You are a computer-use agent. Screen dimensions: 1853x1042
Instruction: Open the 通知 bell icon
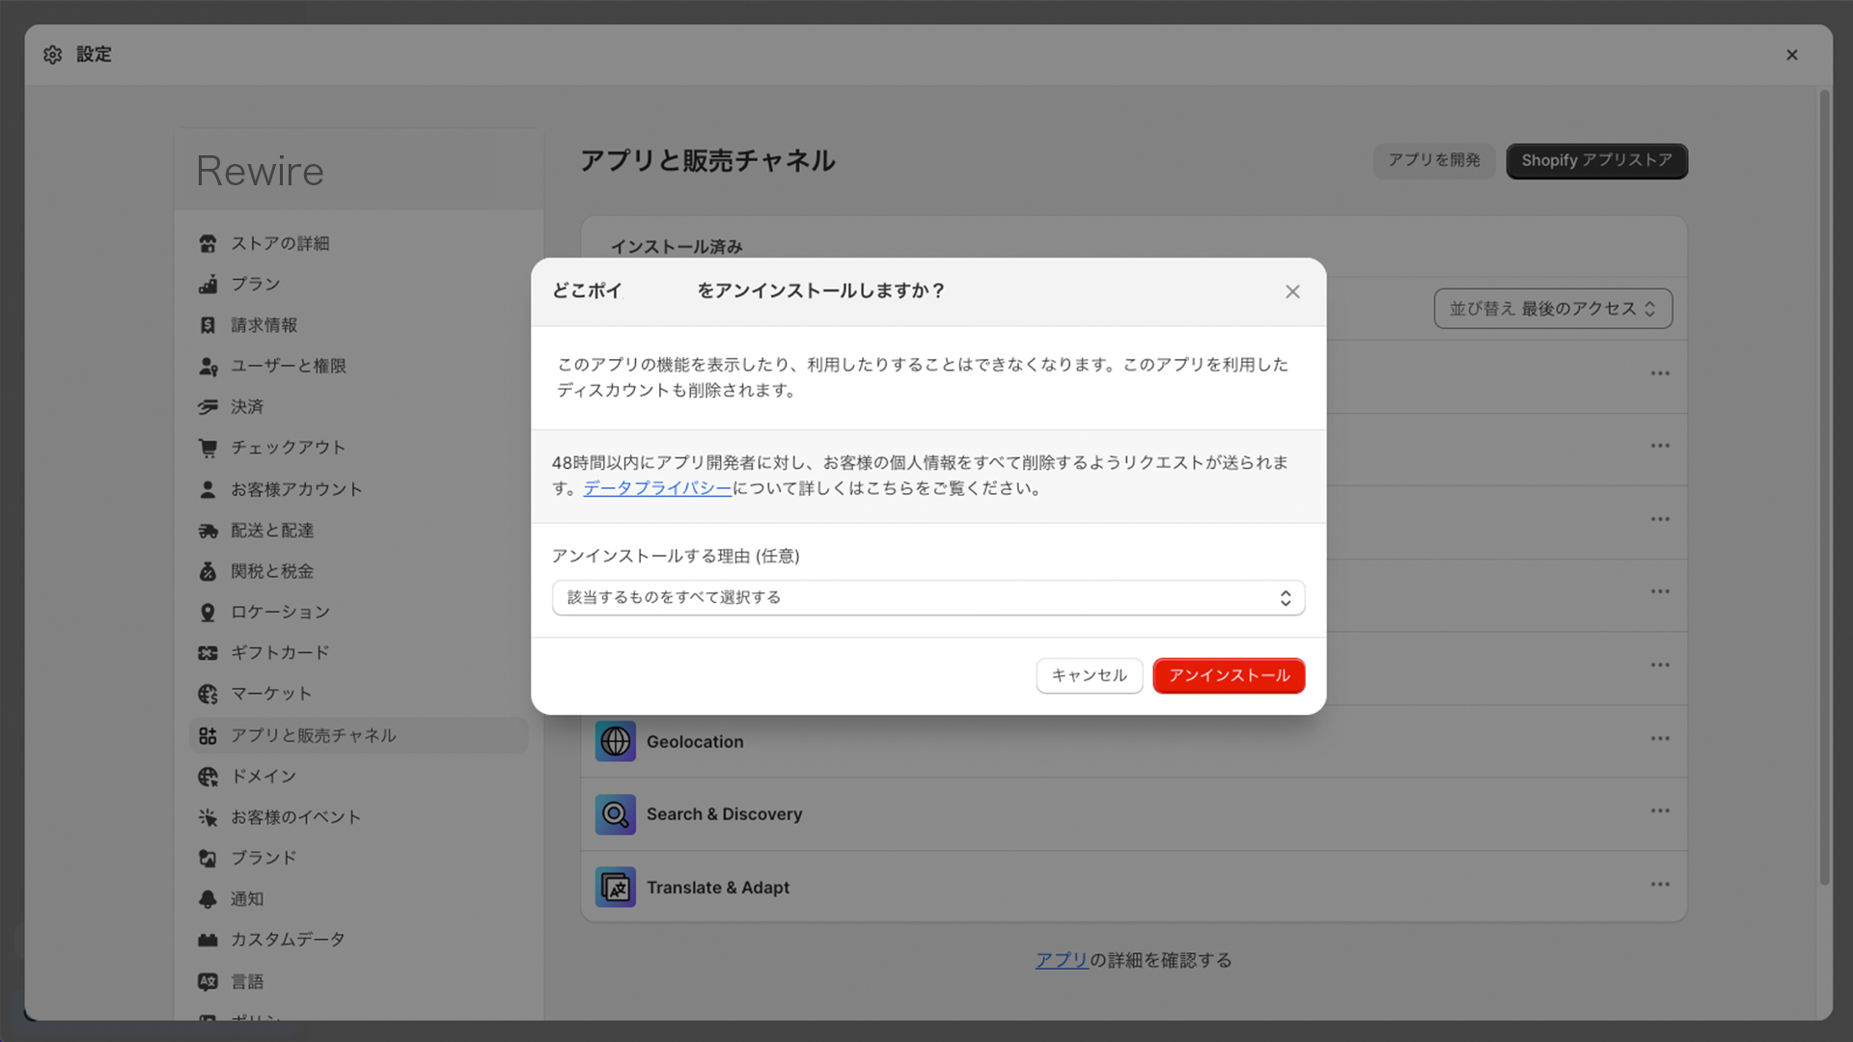point(207,899)
